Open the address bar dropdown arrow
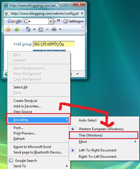 click(x=82, y=14)
